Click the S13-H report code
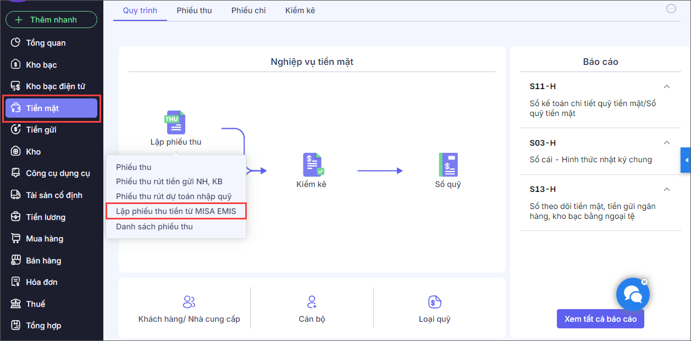Screen dimensions: 691x341 pyautogui.click(x=543, y=189)
